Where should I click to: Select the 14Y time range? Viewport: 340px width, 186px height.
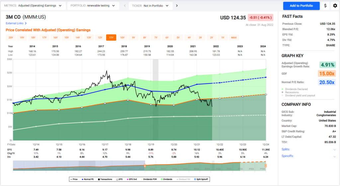(78, 38)
